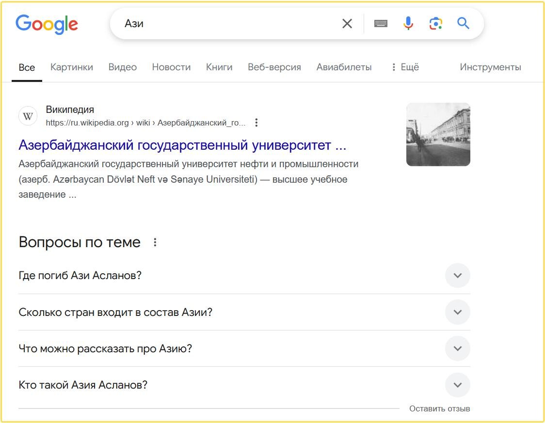This screenshot has height=423, width=545.
Task: Click question text Сколько стран входит в состав Азии?
Action: coord(115,312)
